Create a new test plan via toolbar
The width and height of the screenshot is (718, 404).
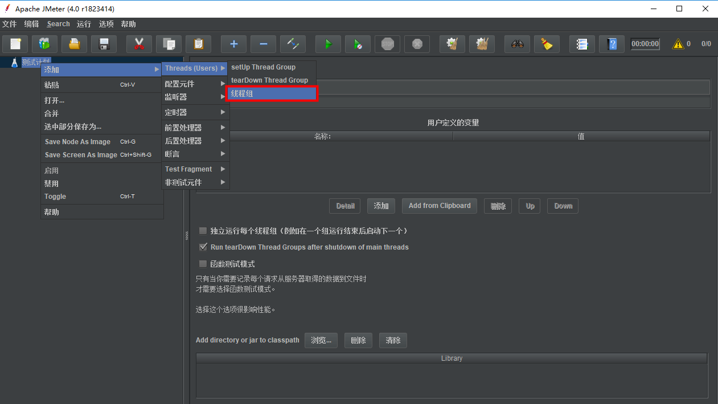click(x=15, y=44)
